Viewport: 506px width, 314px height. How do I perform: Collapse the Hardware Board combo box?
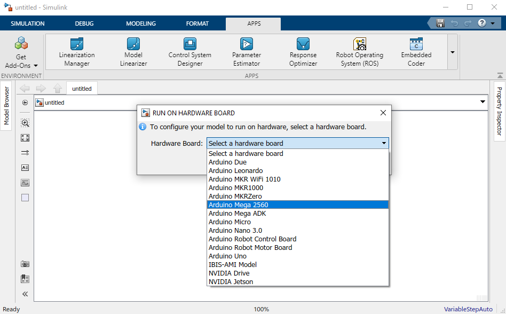point(383,143)
